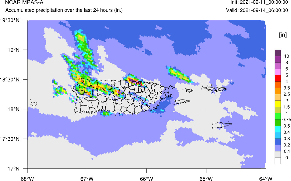Click the yellow swatch between 1.5 and 2

278,104
